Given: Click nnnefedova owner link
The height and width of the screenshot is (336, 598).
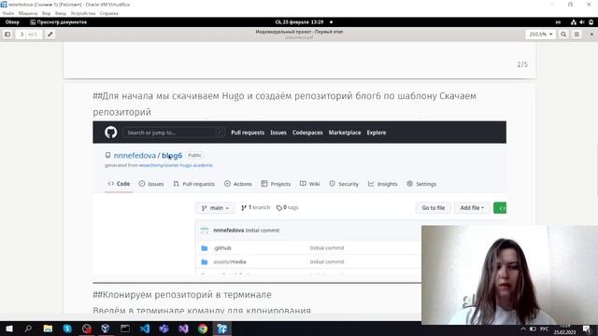Looking at the screenshot, I should click(135, 156).
